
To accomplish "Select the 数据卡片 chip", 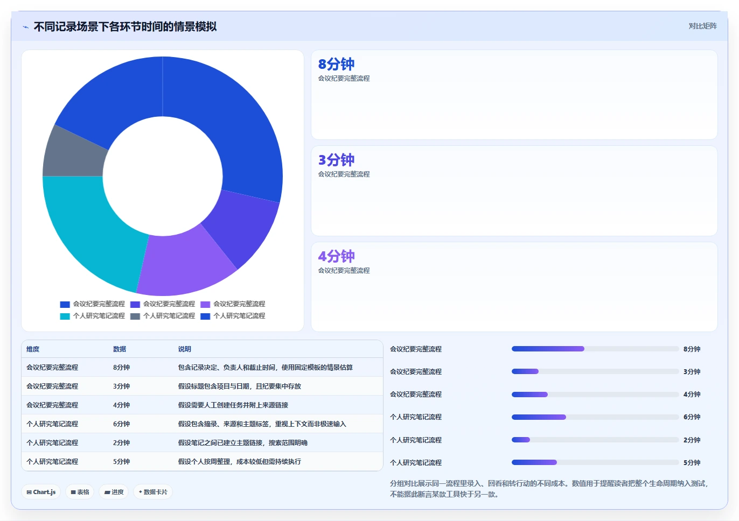I will [x=153, y=492].
